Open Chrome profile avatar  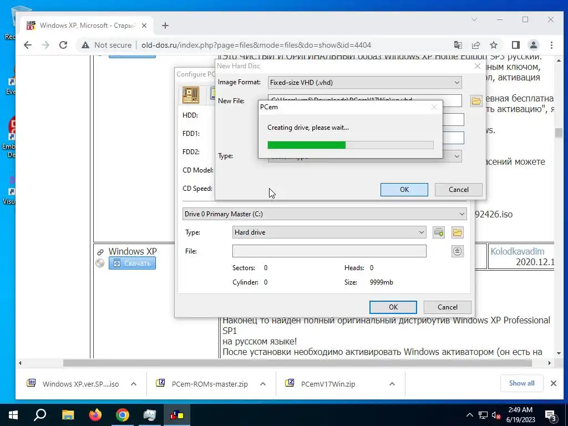[x=533, y=45]
